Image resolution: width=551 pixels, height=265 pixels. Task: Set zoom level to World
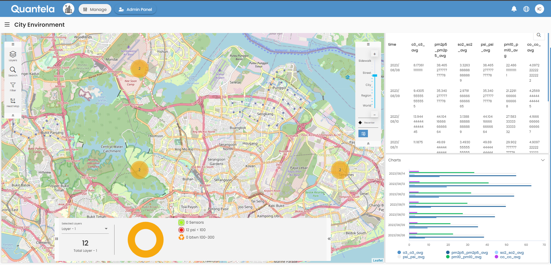(x=367, y=106)
